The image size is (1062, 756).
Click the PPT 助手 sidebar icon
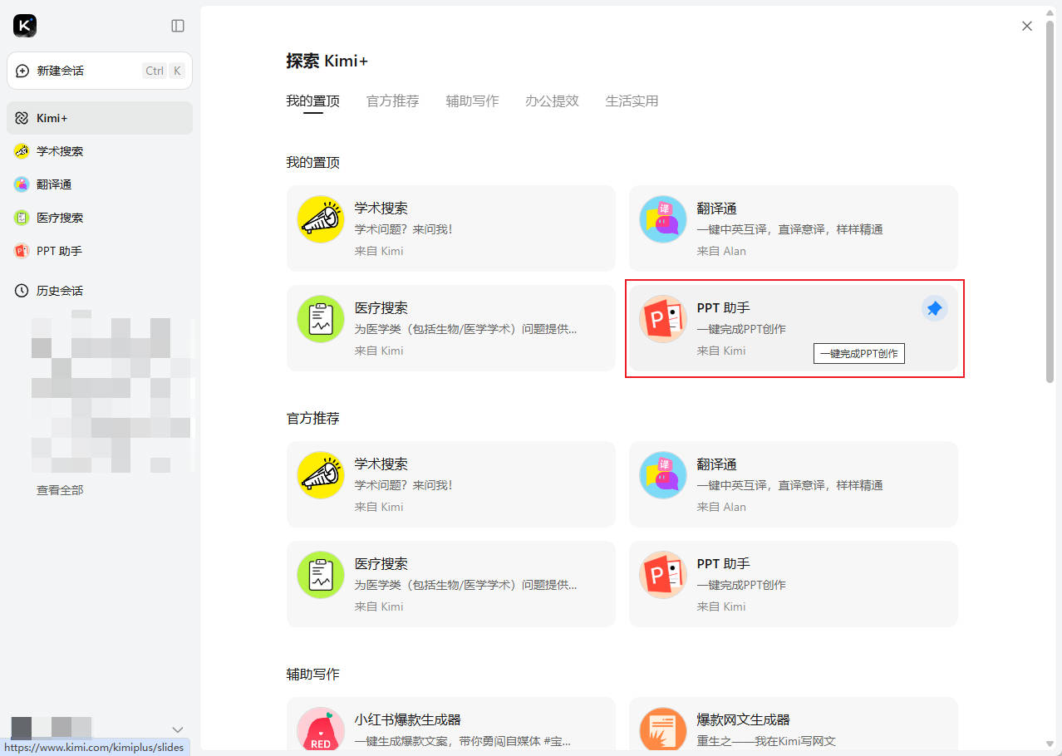point(22,251)
